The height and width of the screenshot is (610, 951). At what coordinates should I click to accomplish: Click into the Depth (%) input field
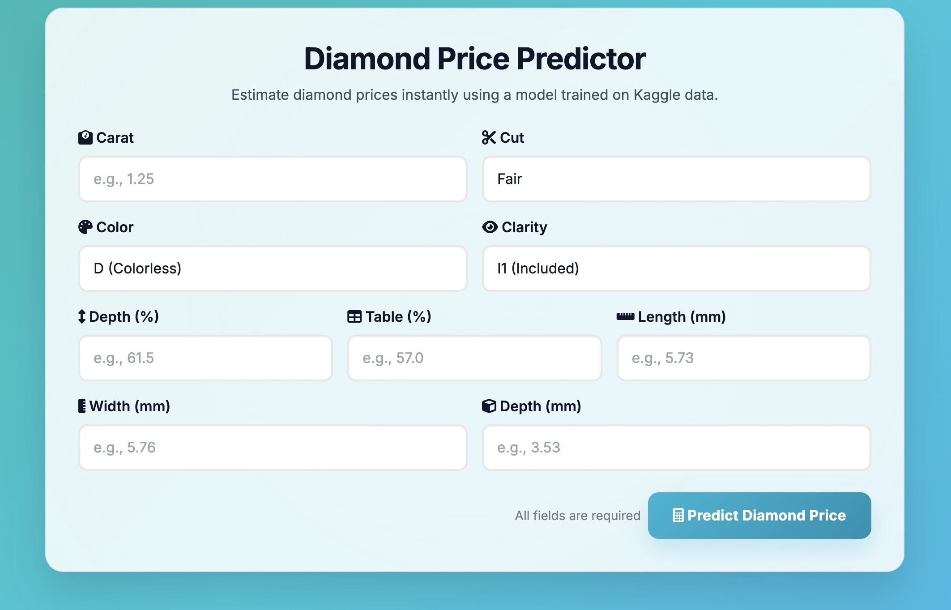pos(205,358)
